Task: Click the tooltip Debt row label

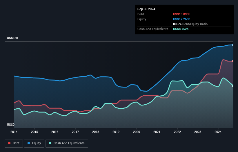Action: 141,14
